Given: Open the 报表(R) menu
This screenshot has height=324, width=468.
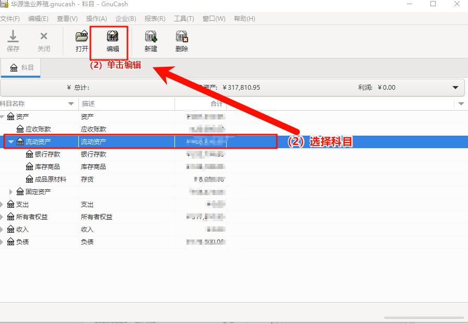Looking at the screenshot, I should pyautogui.click(x=155, y=19).
